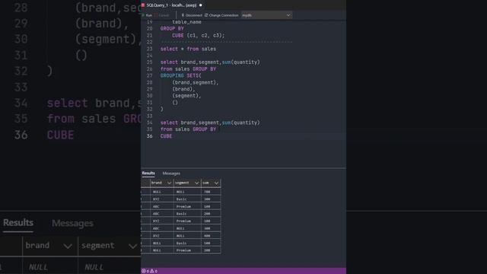The image size is (487, 274).
Task: Open the segment column dropdown in the center results grid
Action: coord(196,183)
